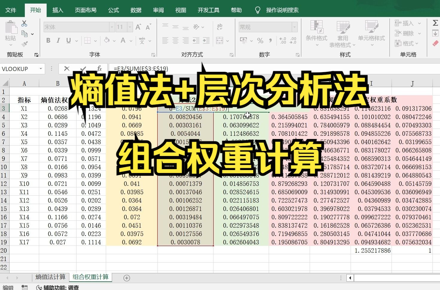Click the Font Color A icon
Image resolution: width=440 pixels, height=290 pixels.
tap(123, 40)
